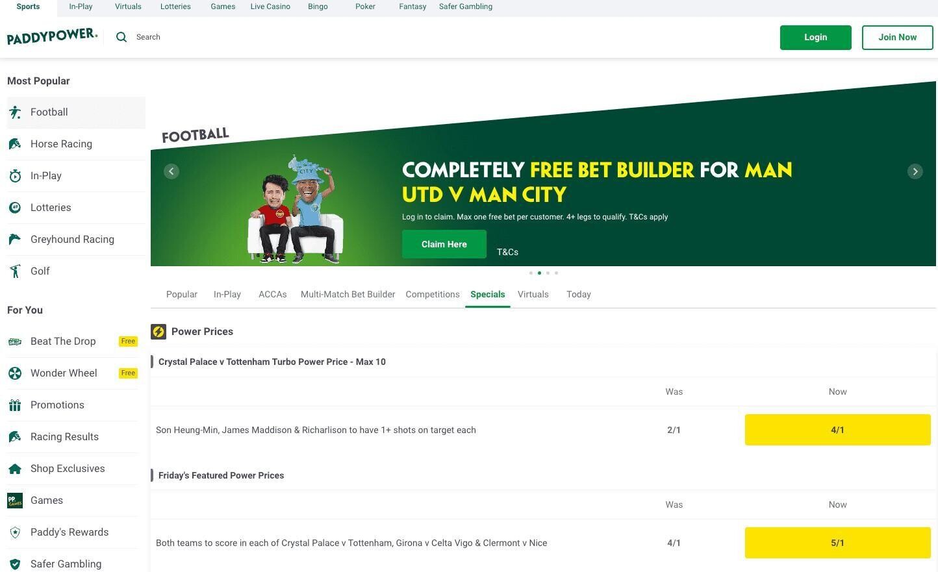Click the Claim Here button
938x572 pixels.
click(444, 244)
